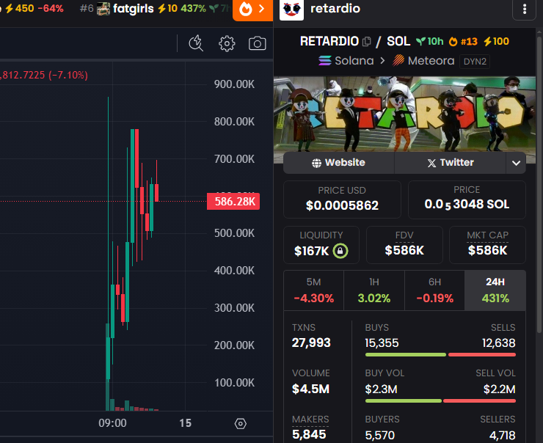This screenshot has width=543, height=443.
Task: Click the BUYERS 5,570 value
Action: point(380,436)
